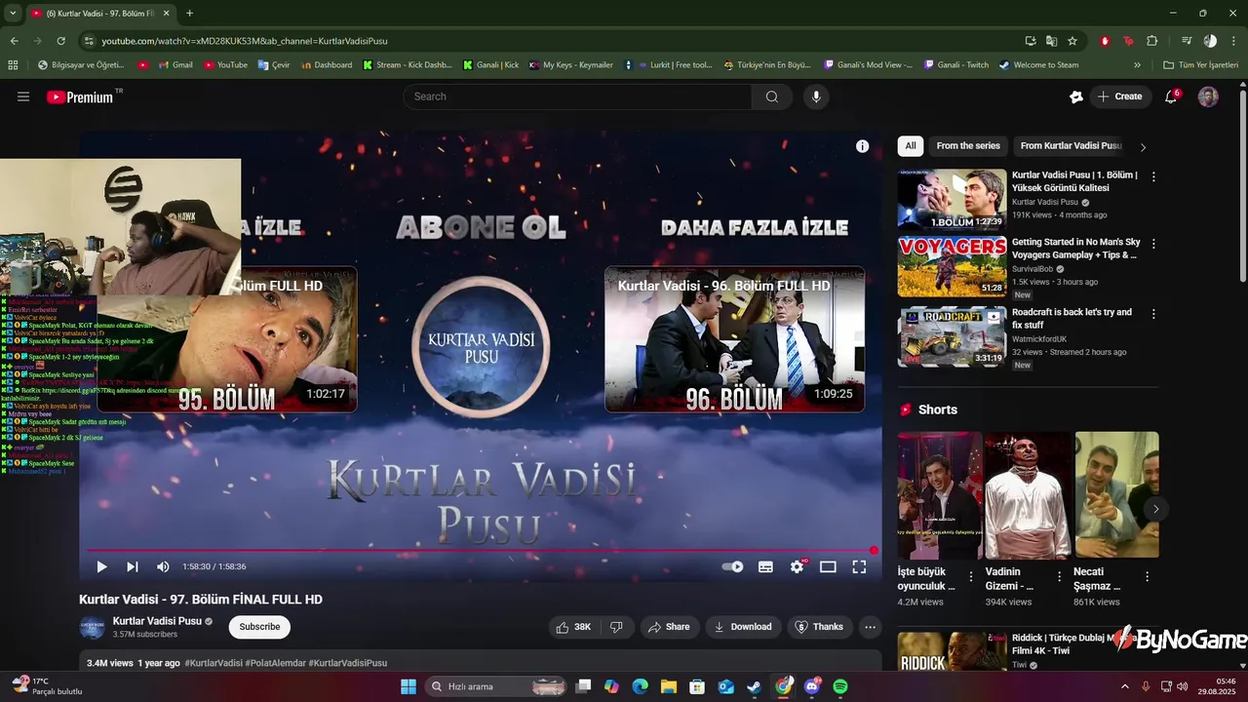The height and width of the screenshot is (702, 1248).
Task: Download the video
Action: coord(743,627)
